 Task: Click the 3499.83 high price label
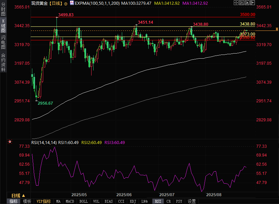(66, 15)
